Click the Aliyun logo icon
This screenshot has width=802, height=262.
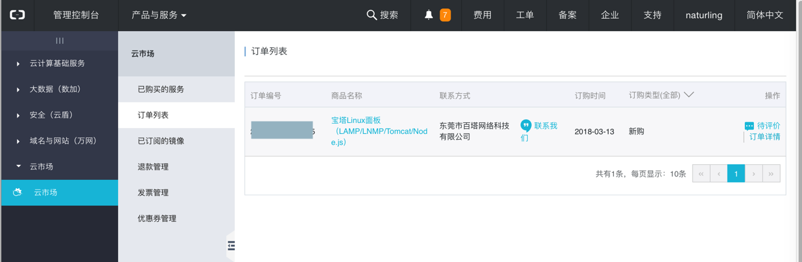18,15
